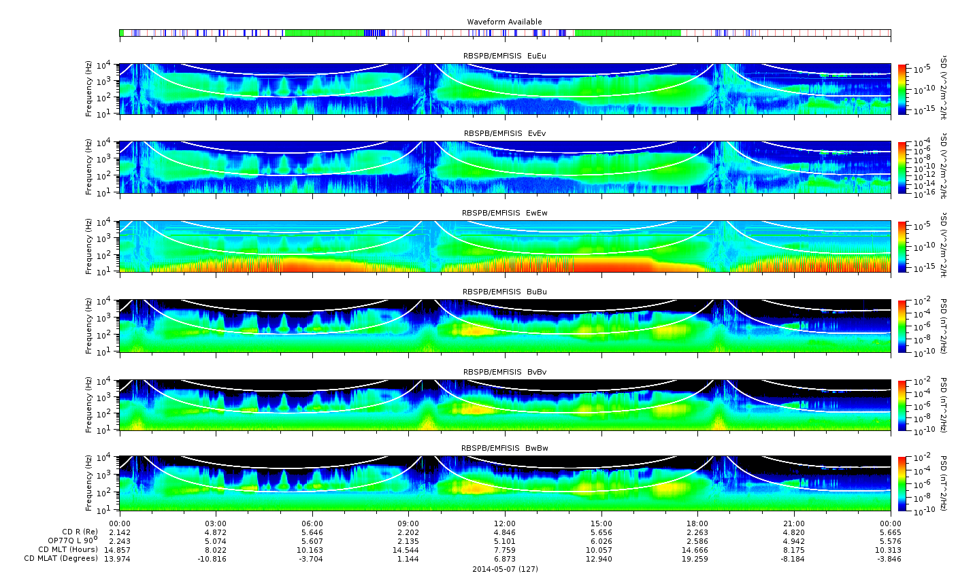Viewport: 958px width, 584px height.
Task: Select the BvBv PSD color bar
Action: (903, 405)
